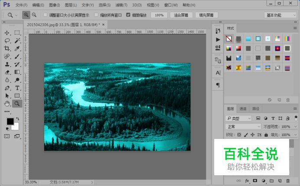Toggle lock all padlock
The image size is (300, 186).
[x=266, y=135]
